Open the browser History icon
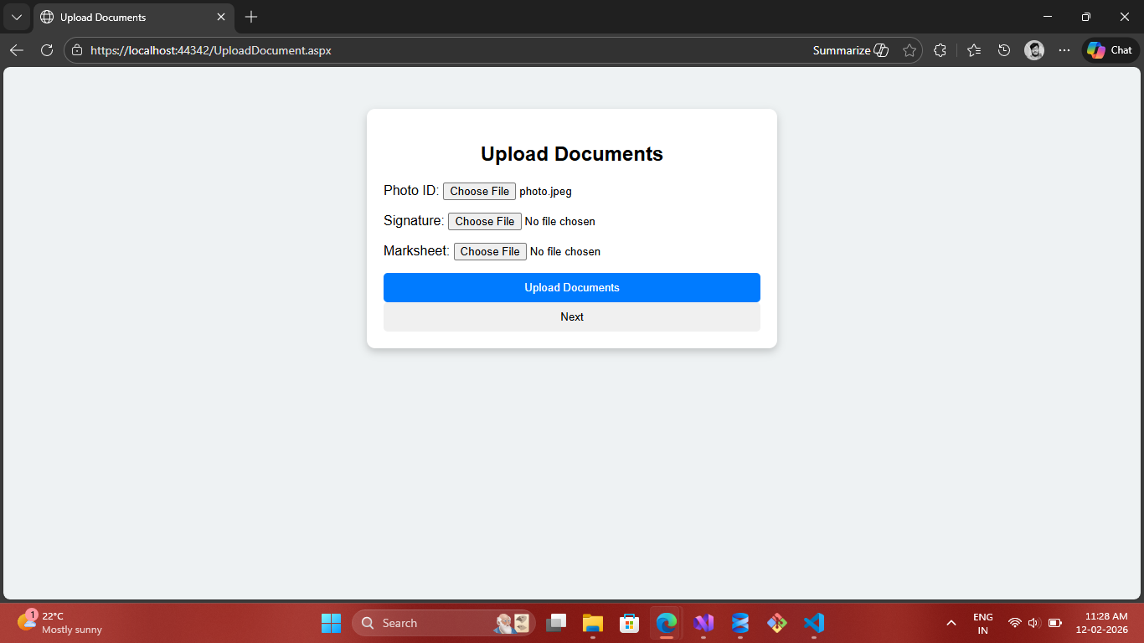 coord(1004,50)
